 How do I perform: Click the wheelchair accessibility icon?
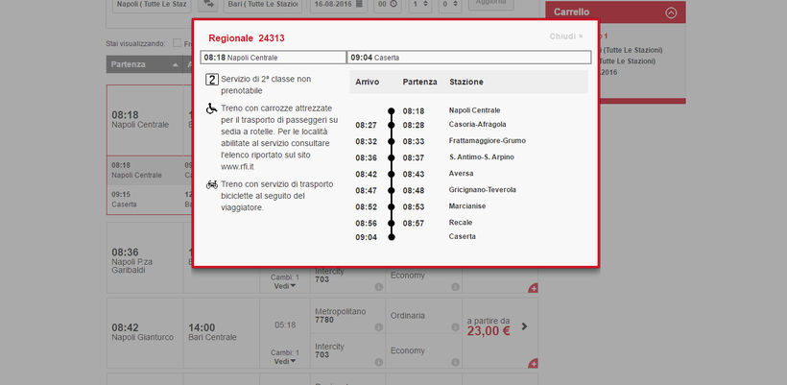tap(211, 108)
